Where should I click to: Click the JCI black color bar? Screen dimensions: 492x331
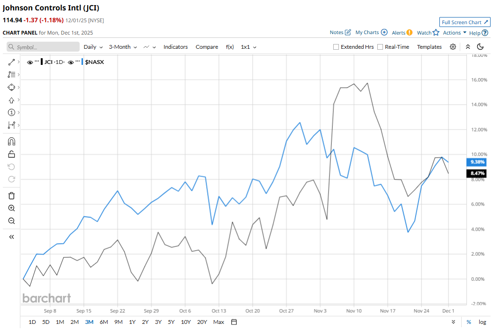[x=41, y=62]
